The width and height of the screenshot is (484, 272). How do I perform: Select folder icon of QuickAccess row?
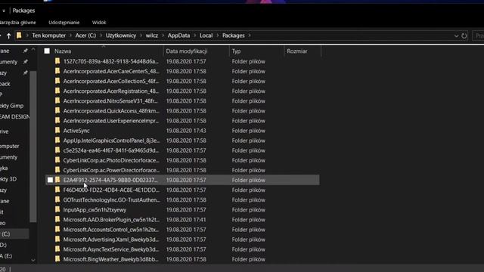[x=57, y=110]
